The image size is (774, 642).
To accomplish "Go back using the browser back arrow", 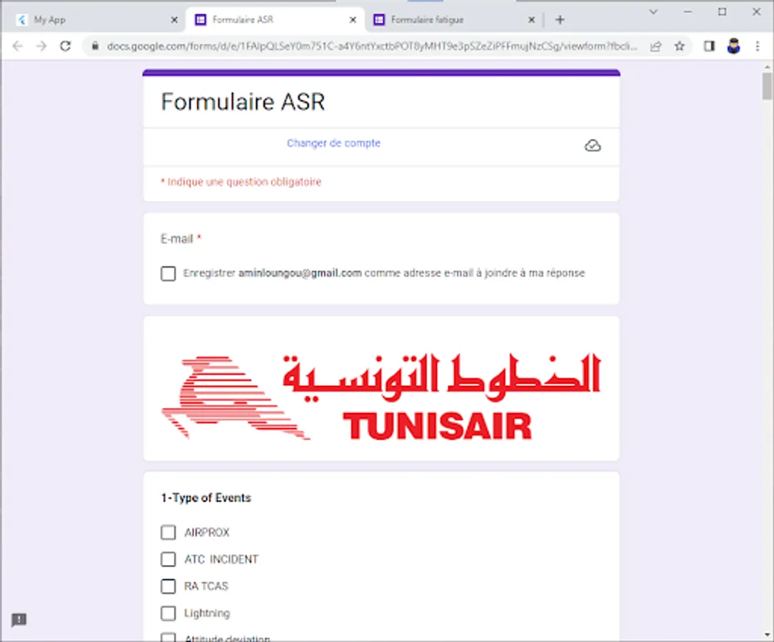I will coord(18,46).
